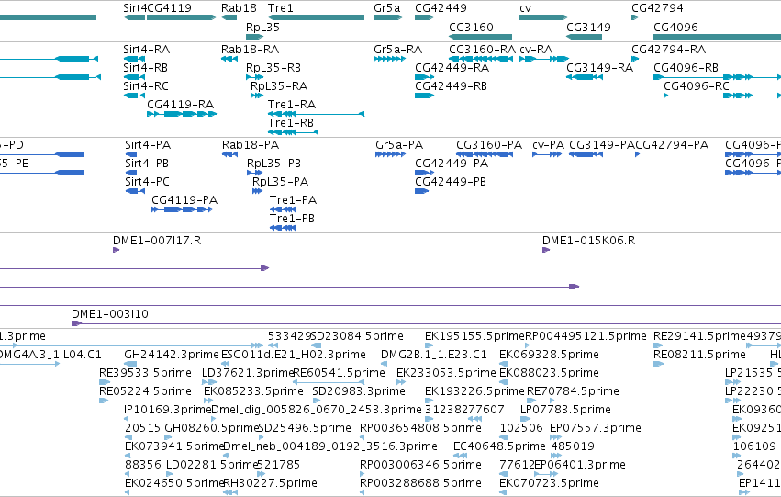Click the CG3149 gene
Viewport: 781px width, 497px height.
point(585,37)
